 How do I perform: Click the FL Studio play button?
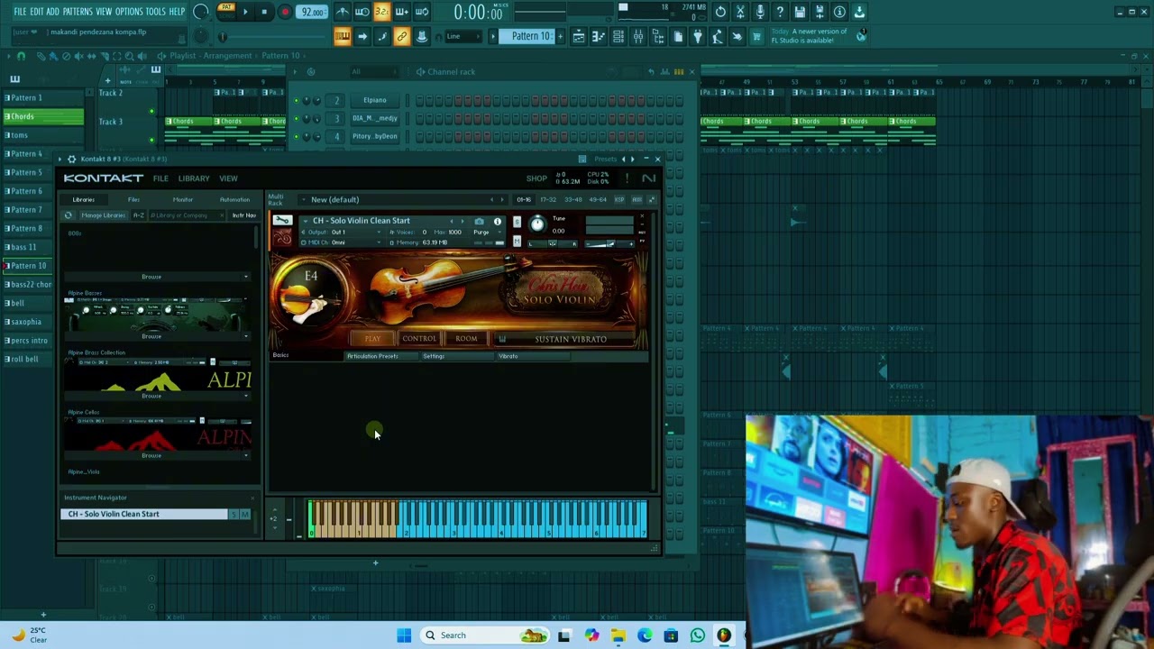[245, 12]
